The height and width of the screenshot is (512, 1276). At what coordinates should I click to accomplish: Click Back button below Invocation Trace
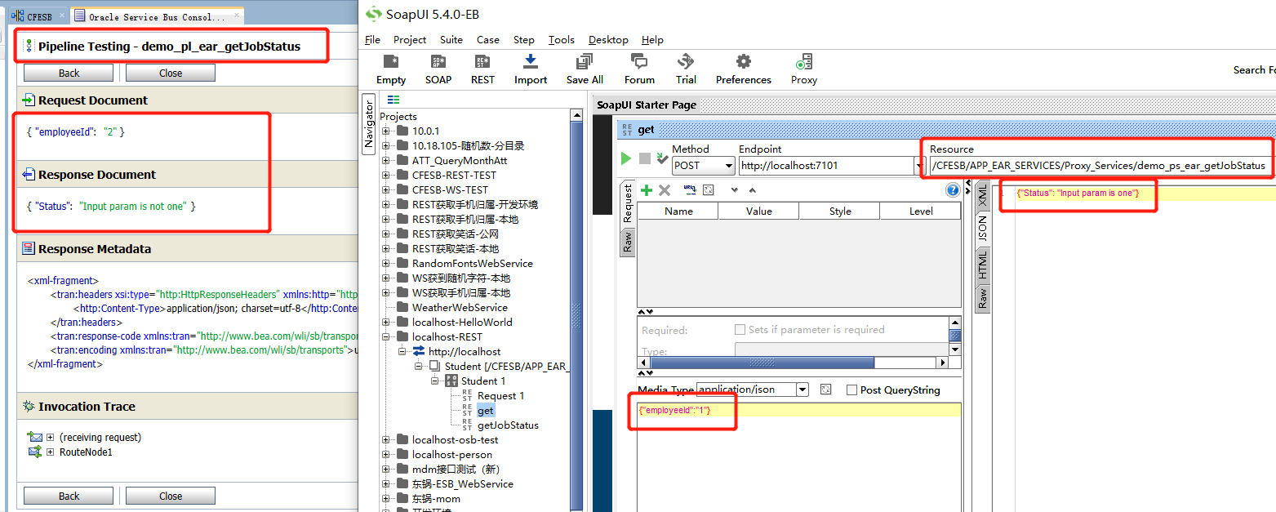click(x=69, y=496)
